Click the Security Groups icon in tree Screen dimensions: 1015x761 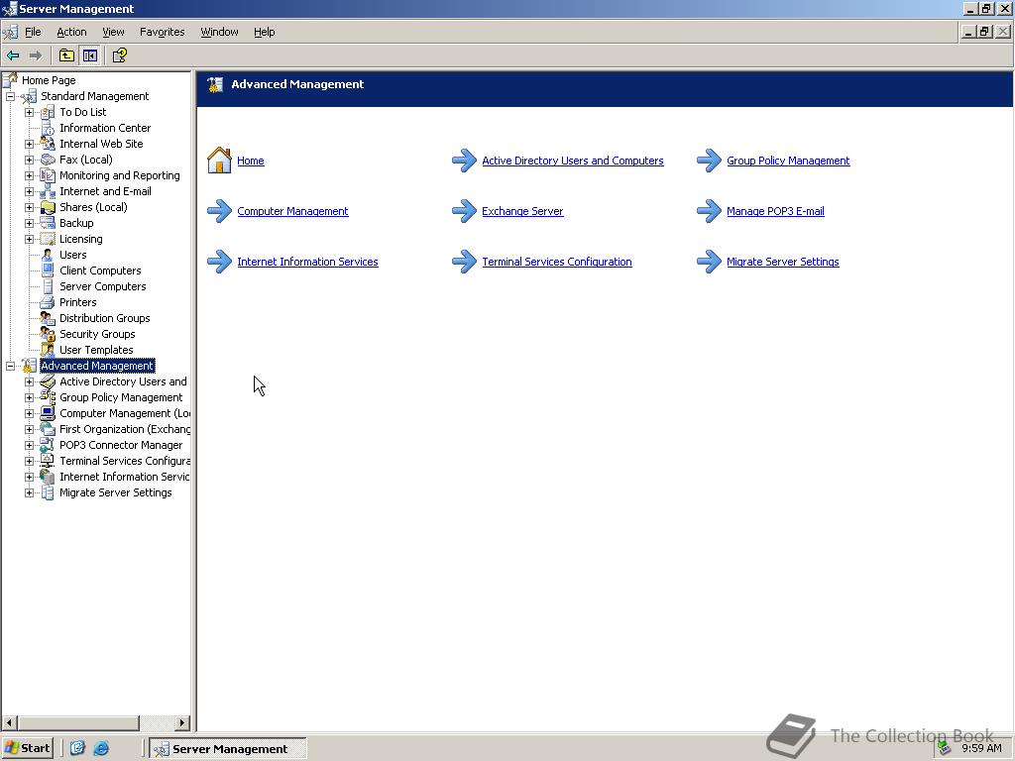[48, 334]
